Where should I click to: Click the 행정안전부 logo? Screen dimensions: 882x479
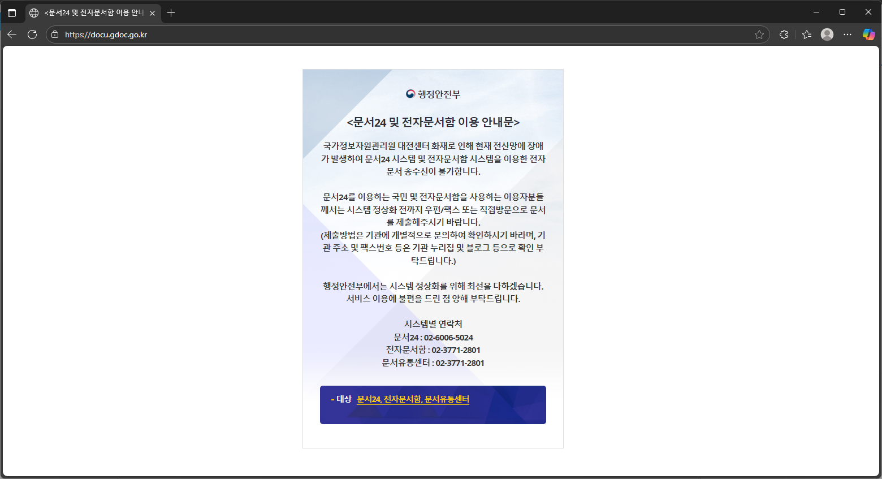pos(433,94)
